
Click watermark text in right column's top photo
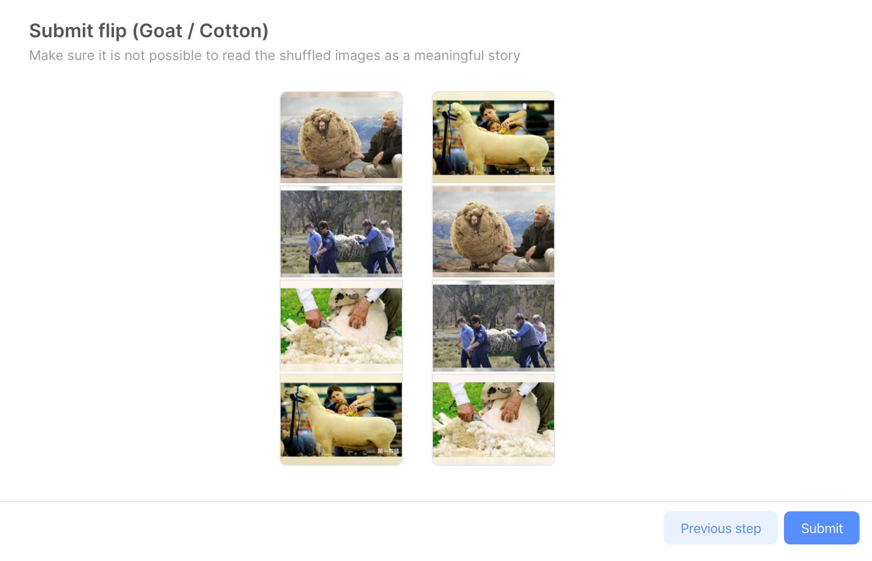[541, 170]
